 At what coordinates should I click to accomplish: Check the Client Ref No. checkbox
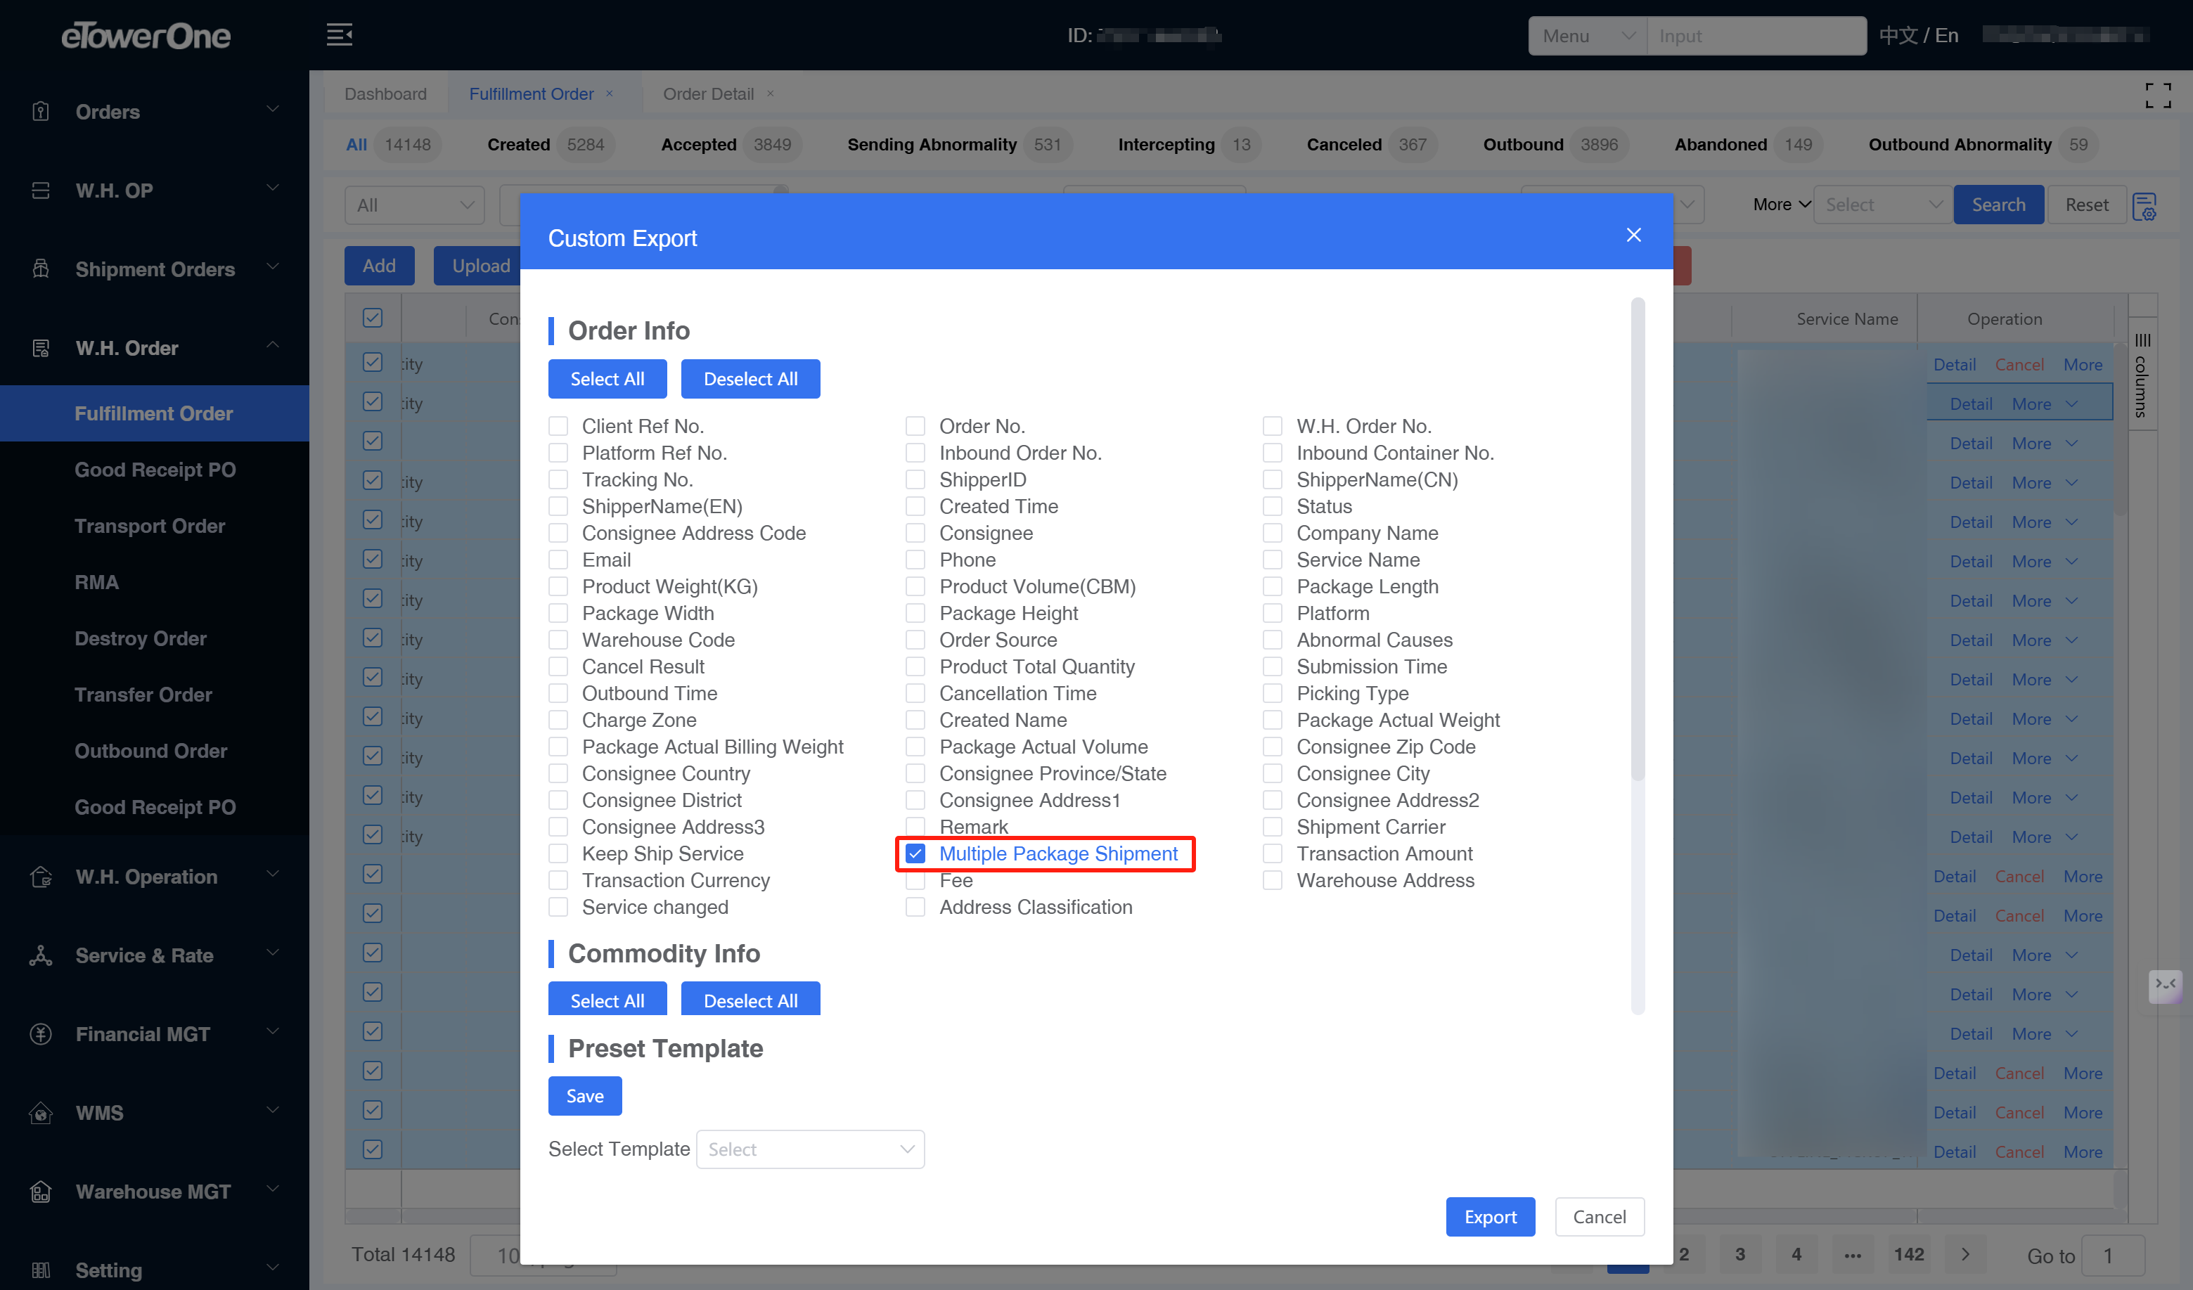pyautogui.click(x=558, y=426)
